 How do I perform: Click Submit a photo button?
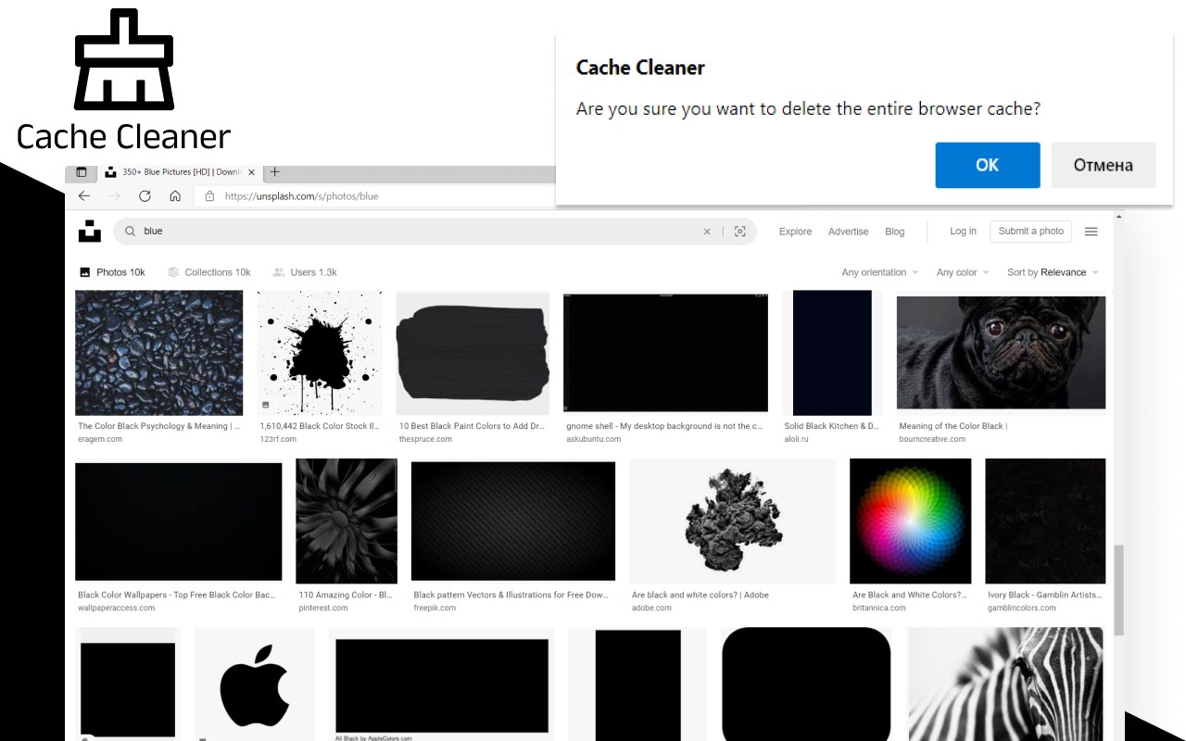(1031, 232)
